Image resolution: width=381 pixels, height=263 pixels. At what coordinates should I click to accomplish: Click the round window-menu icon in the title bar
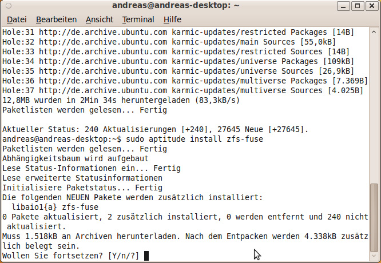coord(9,6)
